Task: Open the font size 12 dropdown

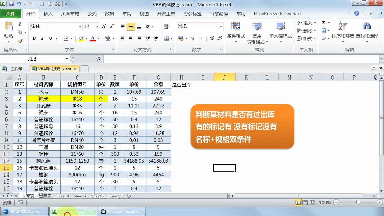Action: coord(97,26)
